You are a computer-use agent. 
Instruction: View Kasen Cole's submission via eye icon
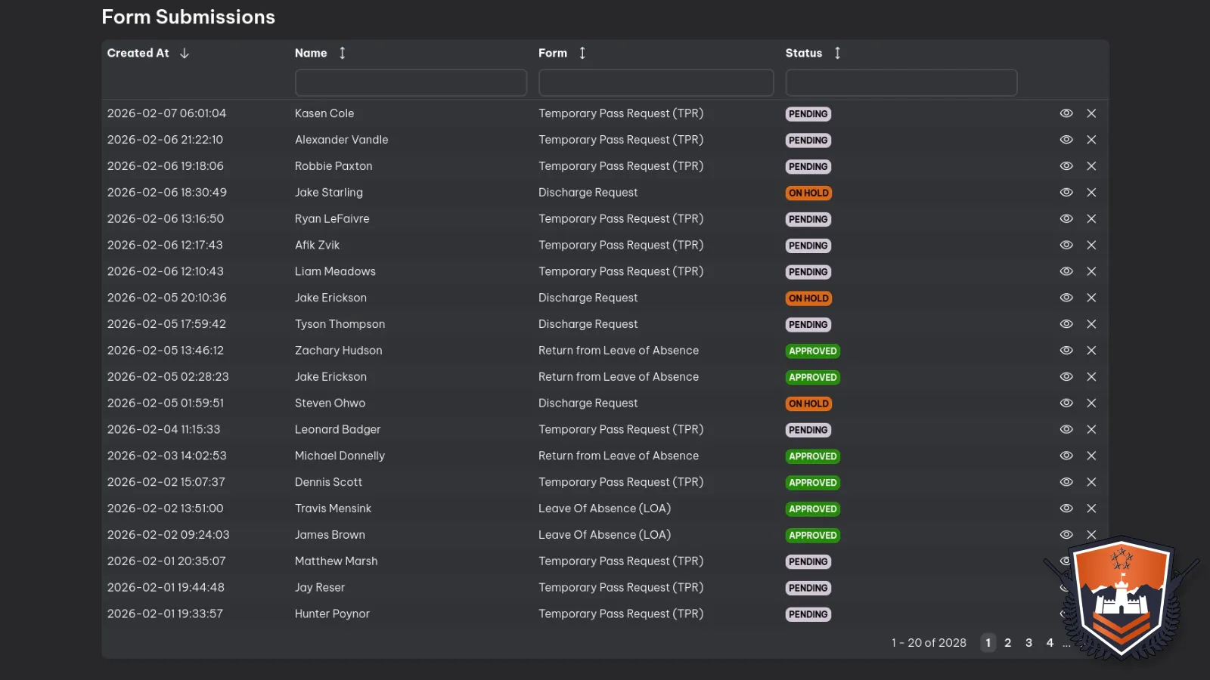(x=1066, y=113)
